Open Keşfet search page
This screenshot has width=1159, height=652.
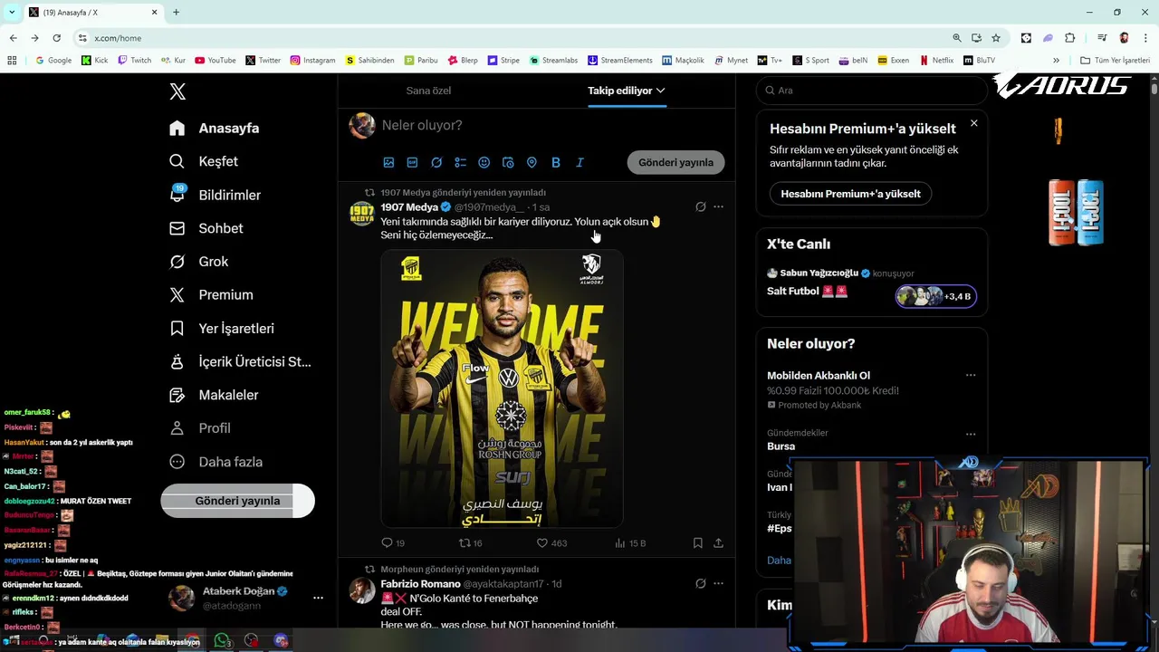click(205, 161)
